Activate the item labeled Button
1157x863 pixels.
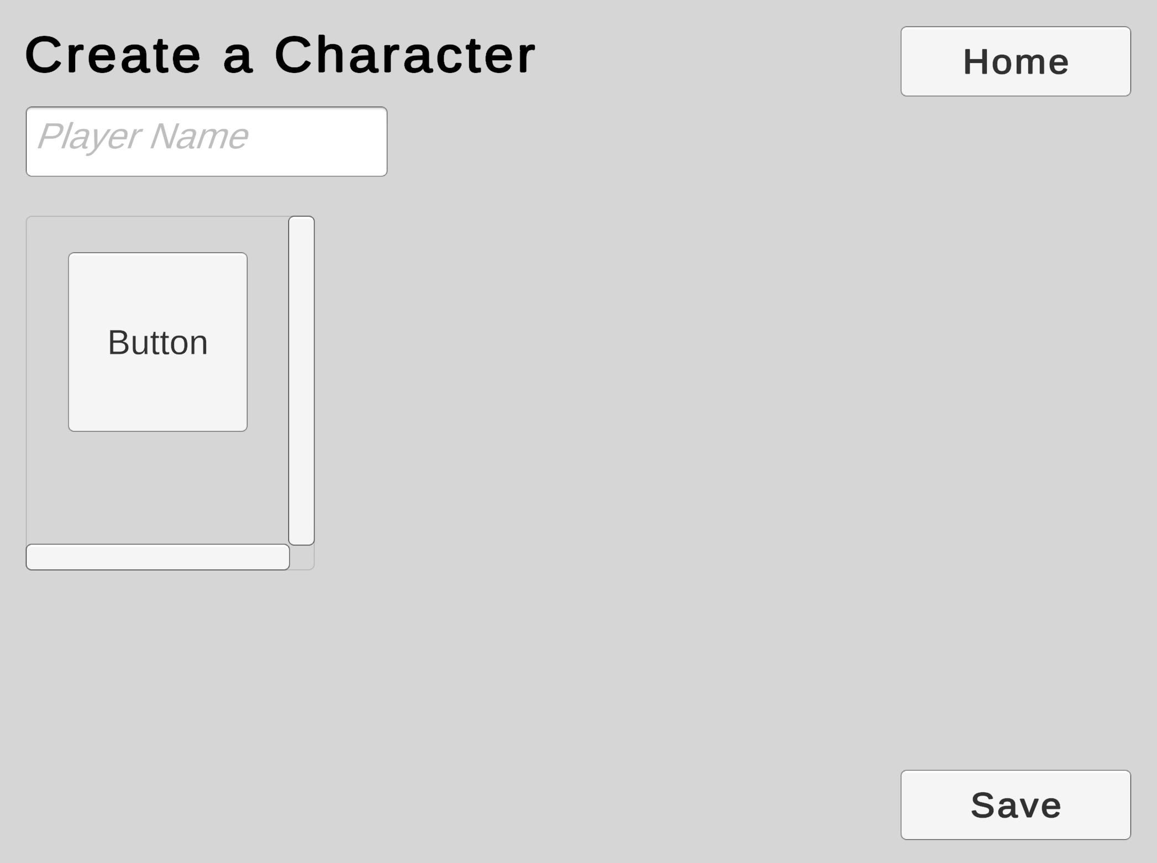click(157, 342)
